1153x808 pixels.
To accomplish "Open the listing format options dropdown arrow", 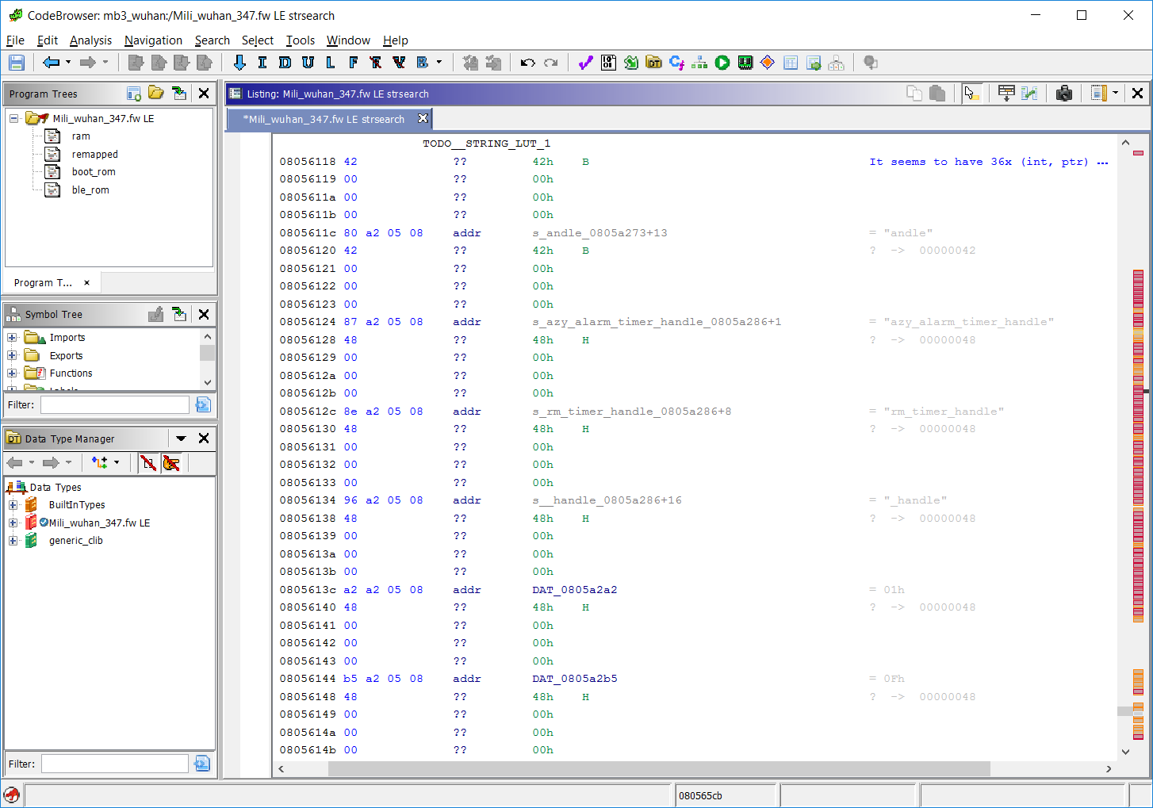I will click(x=1115, y=94).
